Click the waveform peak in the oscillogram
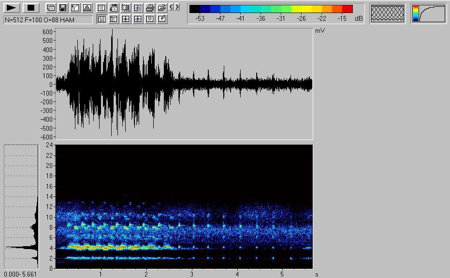The height and width of the screenshot is (278, 450). (x=112, y=31)
